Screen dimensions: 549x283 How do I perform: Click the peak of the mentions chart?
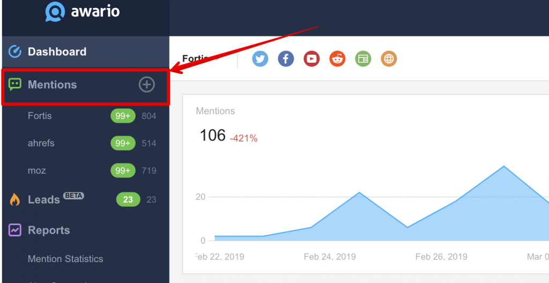[504, 167]
